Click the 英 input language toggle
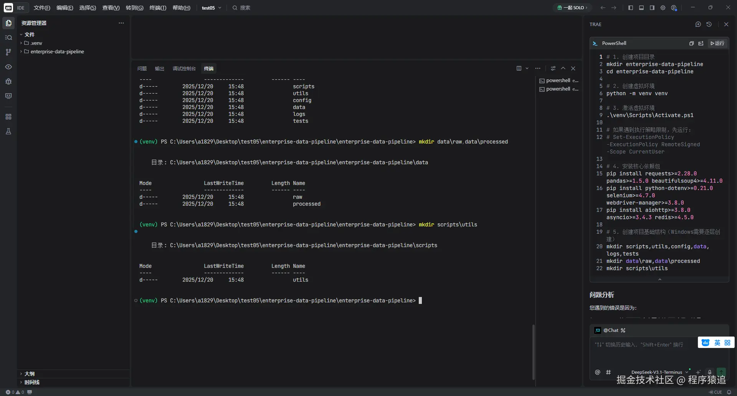The width and height of the screenshot is (737, 396). (717, 343)
